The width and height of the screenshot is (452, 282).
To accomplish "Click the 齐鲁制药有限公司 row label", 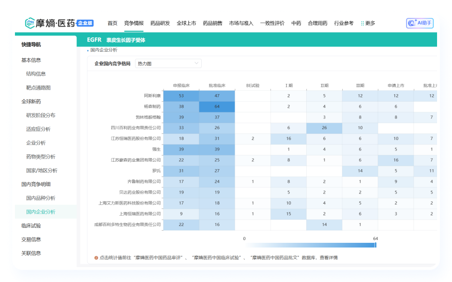I will [x=144, y=182].
